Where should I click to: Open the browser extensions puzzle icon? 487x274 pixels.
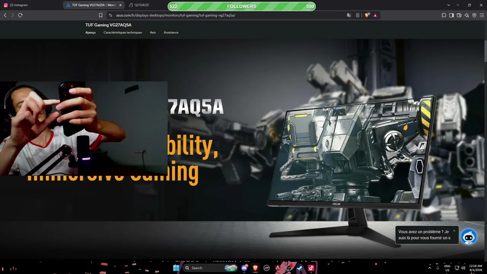coord(444,15)
